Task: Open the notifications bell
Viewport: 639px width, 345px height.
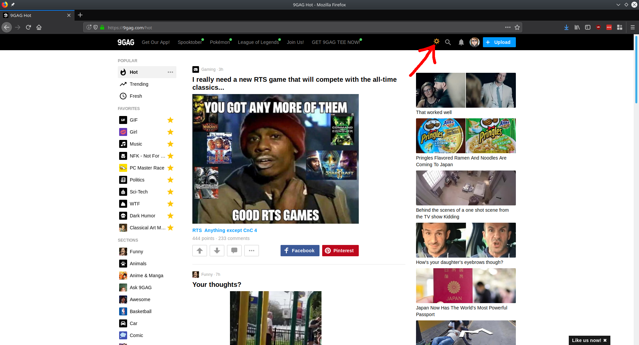Action: 461,42
